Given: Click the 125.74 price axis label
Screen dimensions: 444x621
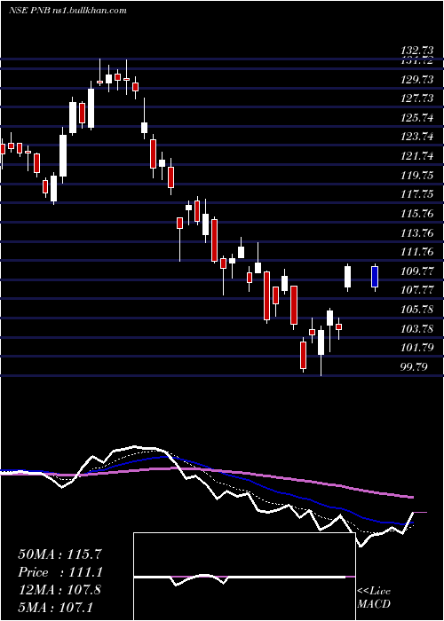Looking at the screenshot, I should tap(417, 118).
